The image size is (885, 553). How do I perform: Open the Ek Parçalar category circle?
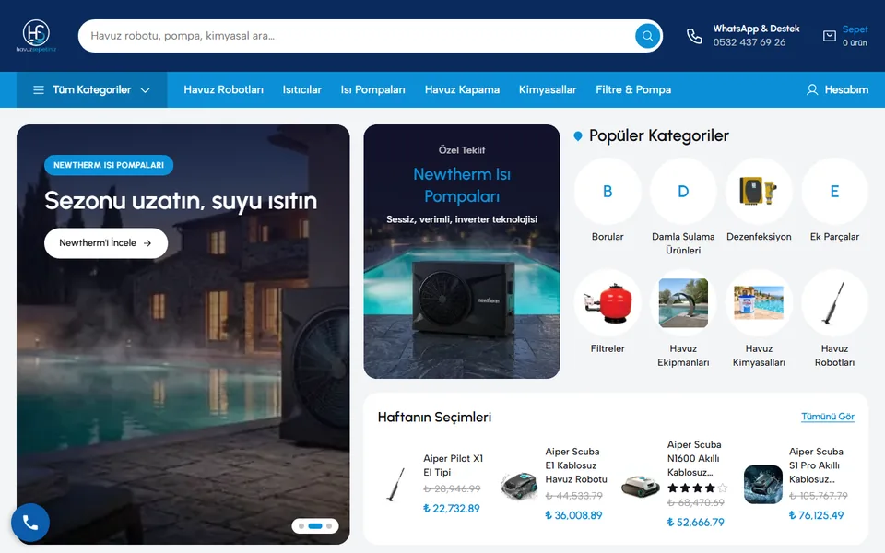pyautogui.click(x=834, y=192)
